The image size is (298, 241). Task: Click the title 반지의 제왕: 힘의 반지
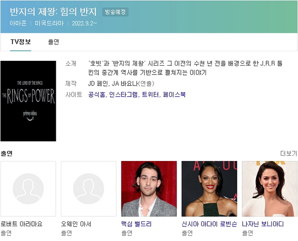tap(53, 12)
